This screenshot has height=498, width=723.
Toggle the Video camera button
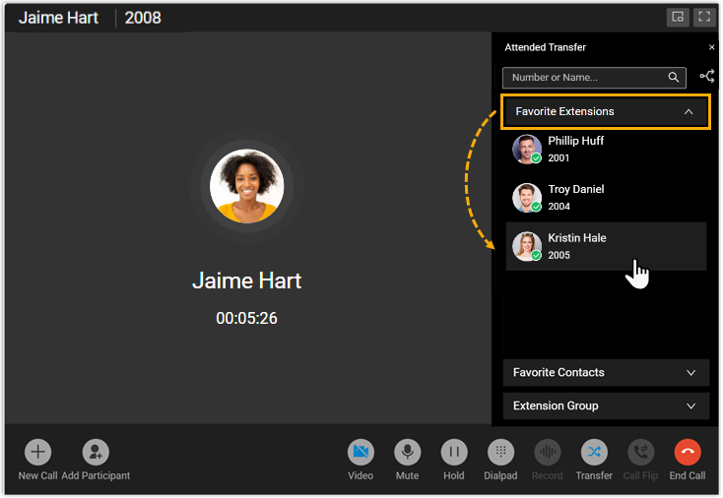point(361,452)
